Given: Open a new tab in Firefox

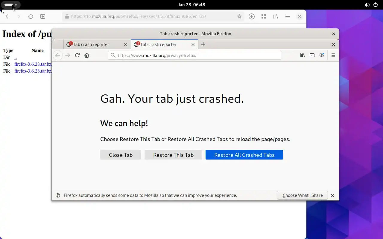Looking at the screenshot, I should pyautogui.click(x=203, y=44).
